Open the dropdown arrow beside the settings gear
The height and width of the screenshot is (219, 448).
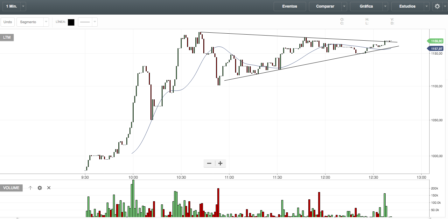click(444, 6)
